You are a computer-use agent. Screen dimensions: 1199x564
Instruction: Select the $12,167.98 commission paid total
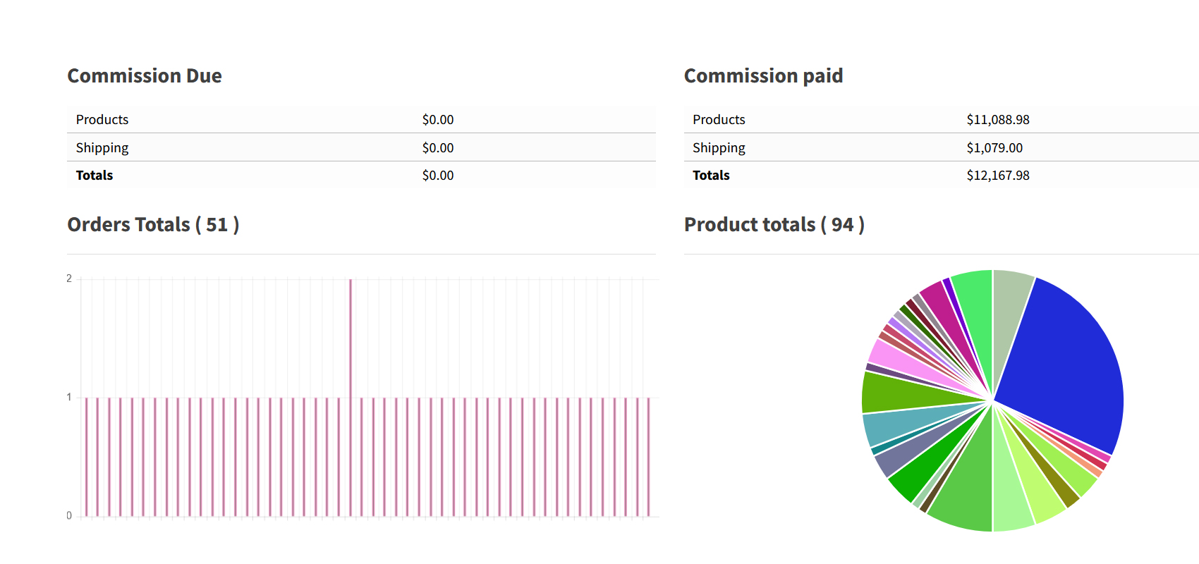(x=997, y=176)
